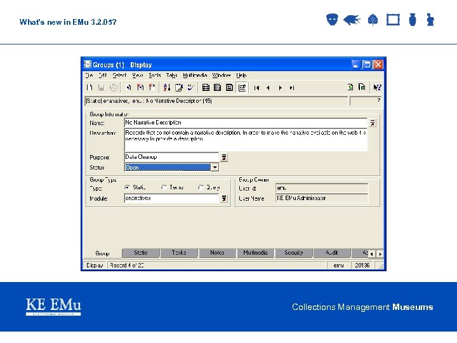The height and width of the screenshot is (343, 457).
Task: Open the File menu
Action: (89, 75)
